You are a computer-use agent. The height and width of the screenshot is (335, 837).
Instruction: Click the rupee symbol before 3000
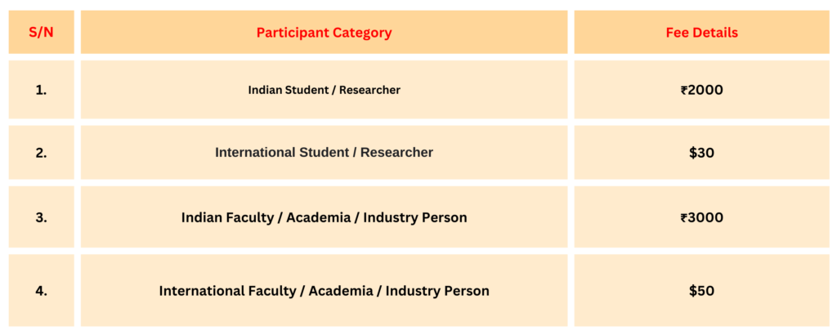(683, 217)
